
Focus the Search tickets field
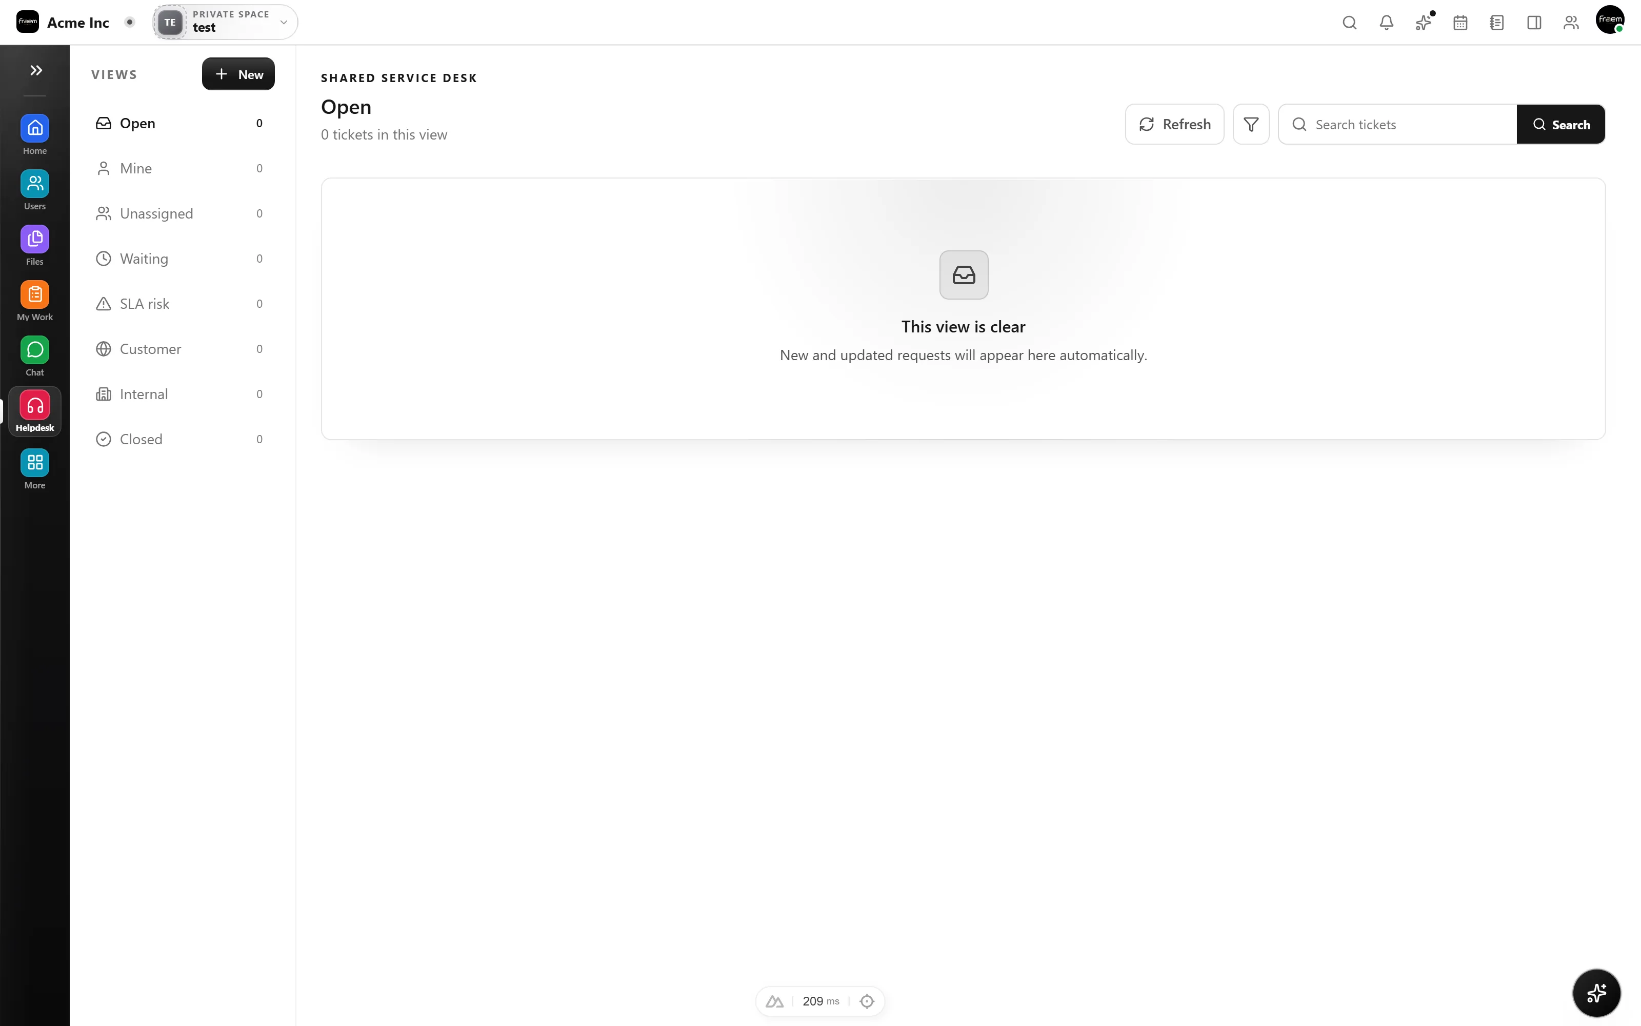click(1397, 124)
